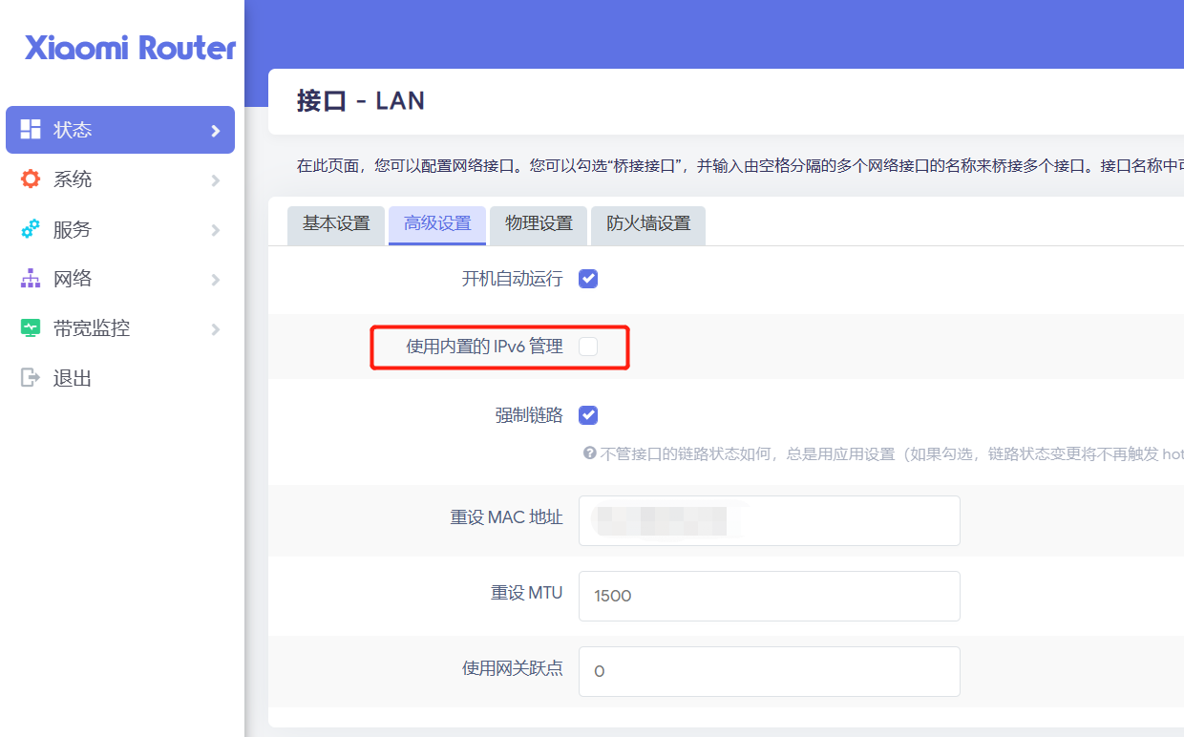Click the 系统 gear icon

(31, 179)
